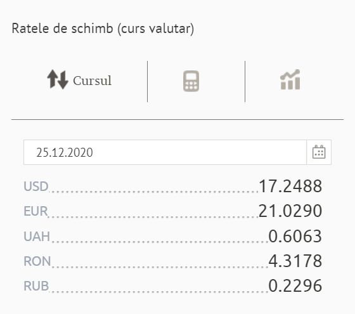The image size is (355, 314).
Task: Select the Cursul tab label
Action: pyautogui.click(x=92, y=81)
